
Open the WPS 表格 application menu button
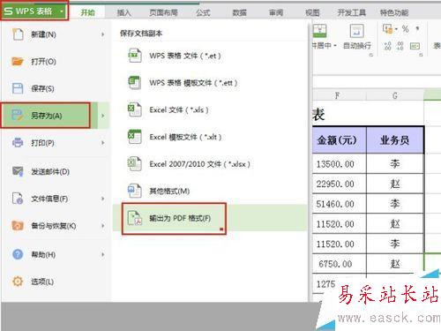point(34,11)
